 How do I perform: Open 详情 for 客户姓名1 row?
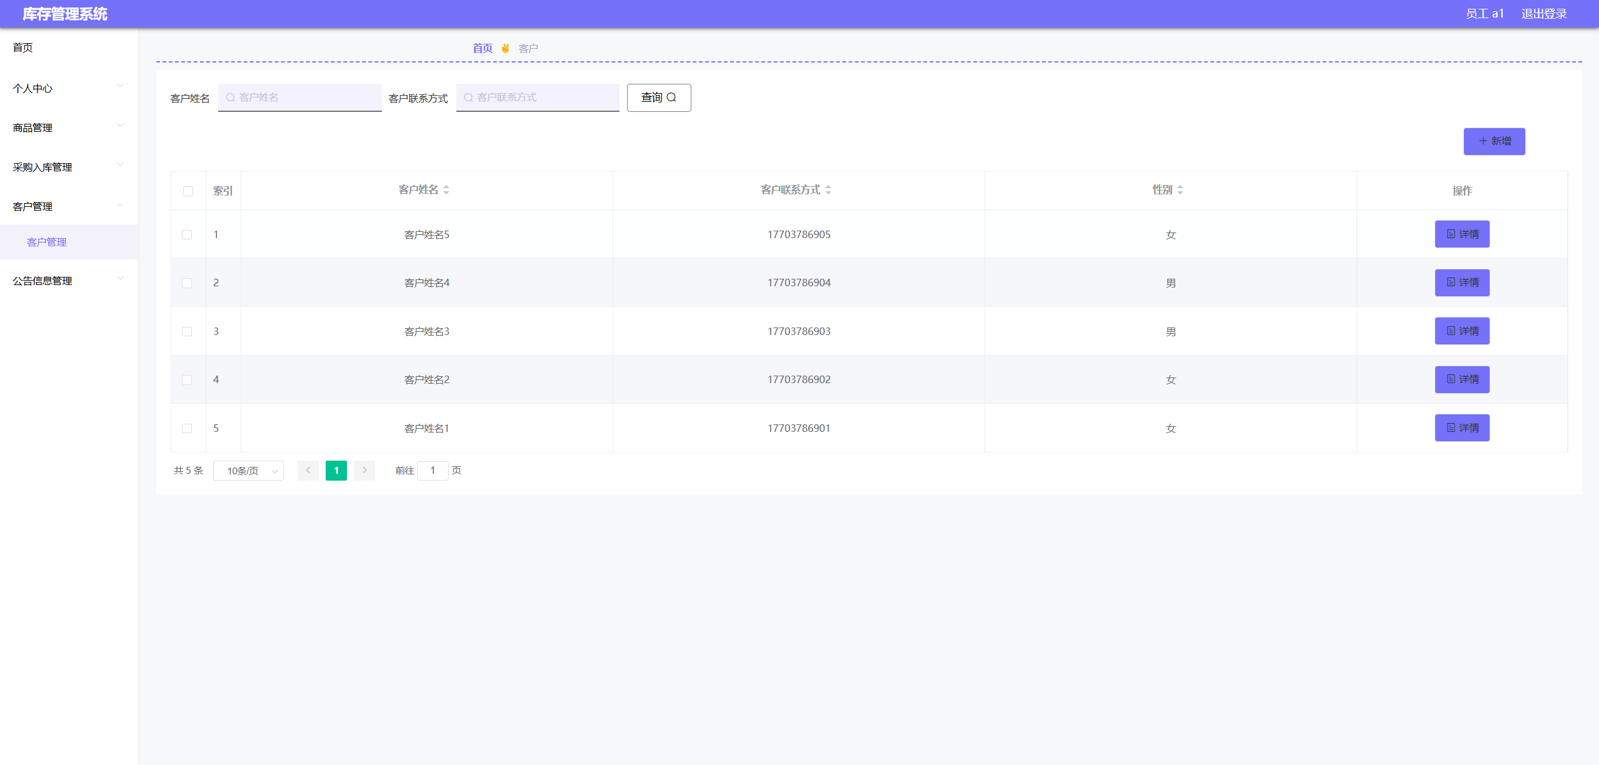[1462, 428]
